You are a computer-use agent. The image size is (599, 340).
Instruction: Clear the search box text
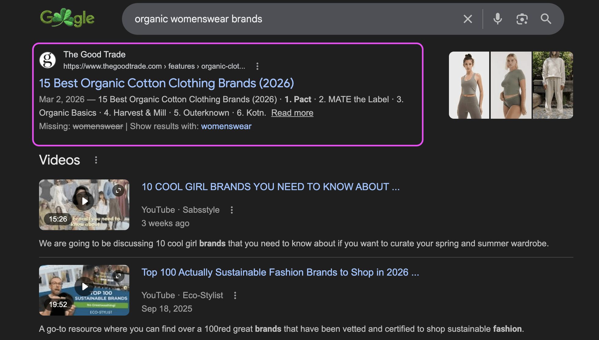click(468, 19)
